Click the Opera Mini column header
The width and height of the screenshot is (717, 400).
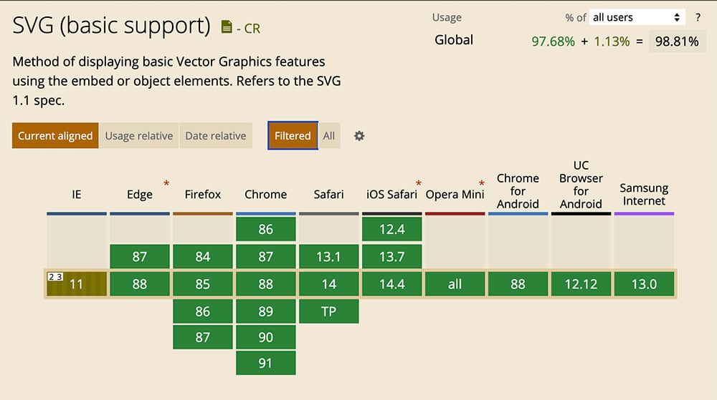455,195
